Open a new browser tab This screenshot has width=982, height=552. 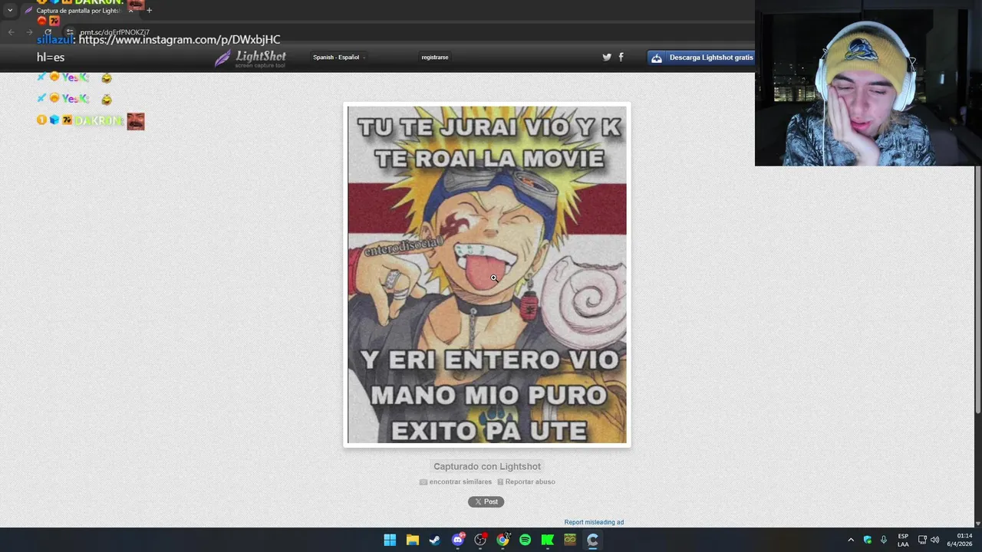click(x=149, y=11)
